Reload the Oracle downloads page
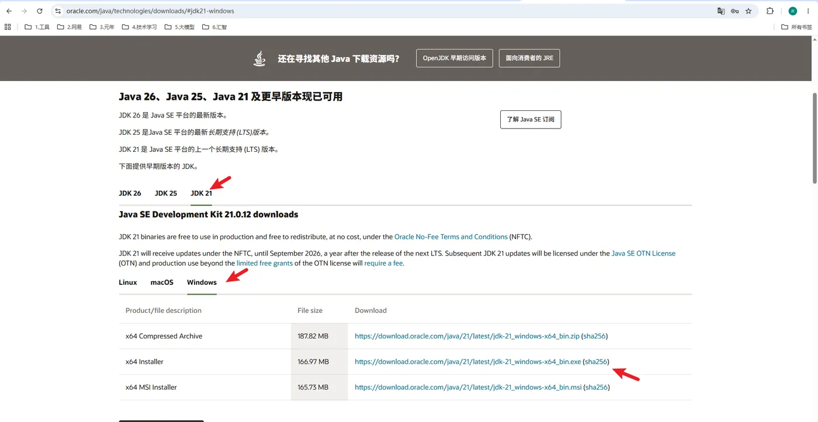818x422 pixels. [x=40, y=11]
